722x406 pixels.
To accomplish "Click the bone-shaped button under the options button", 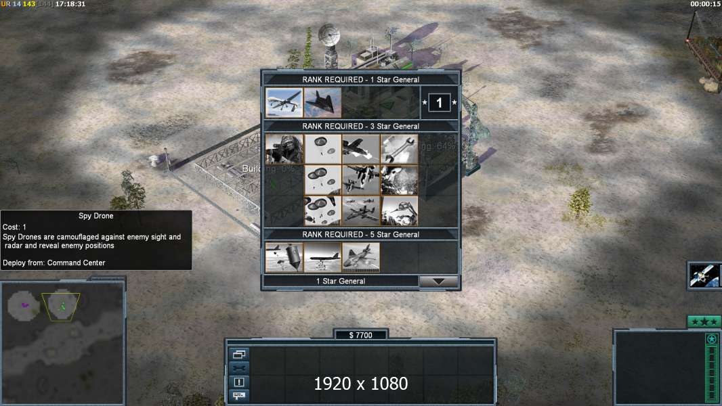I will (239, 368).
